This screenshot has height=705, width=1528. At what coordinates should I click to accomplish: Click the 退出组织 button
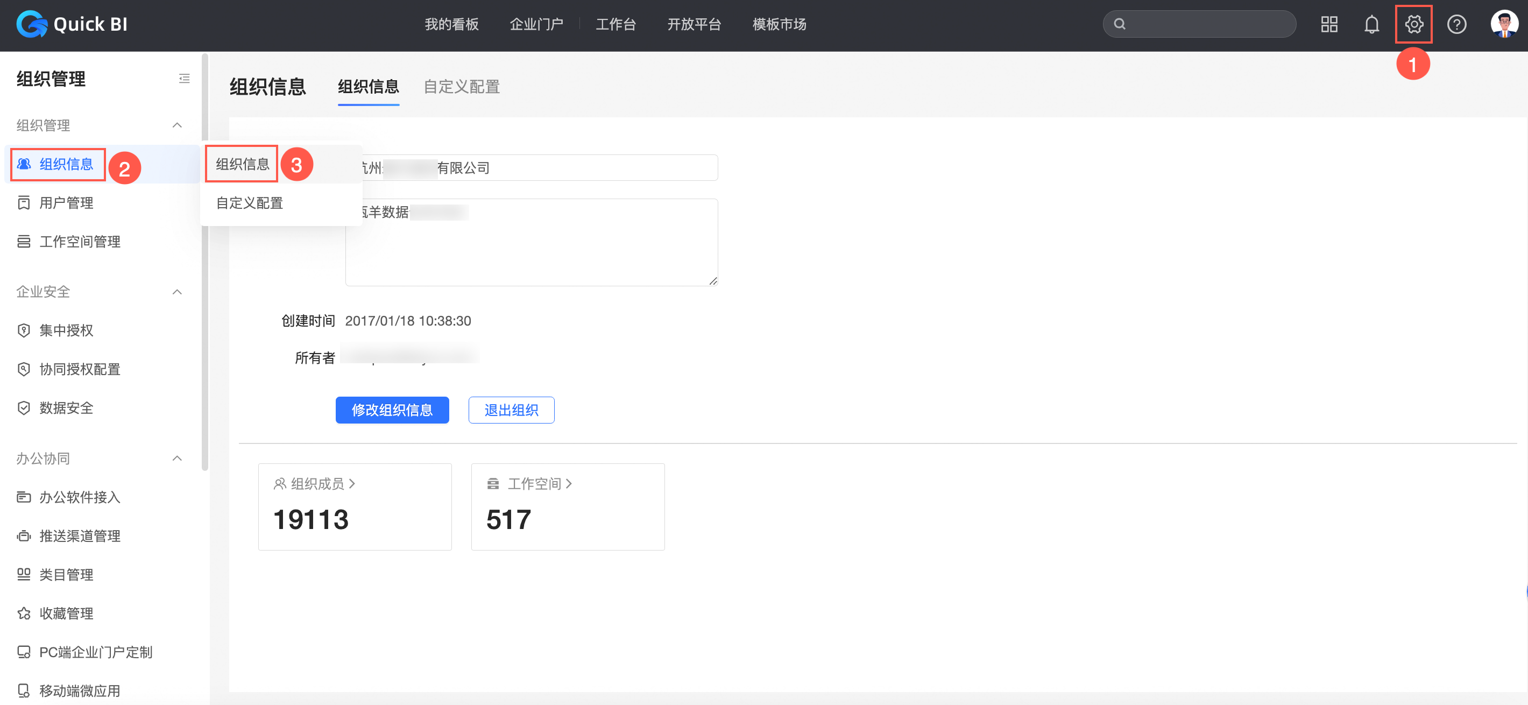tap(511, 410)
